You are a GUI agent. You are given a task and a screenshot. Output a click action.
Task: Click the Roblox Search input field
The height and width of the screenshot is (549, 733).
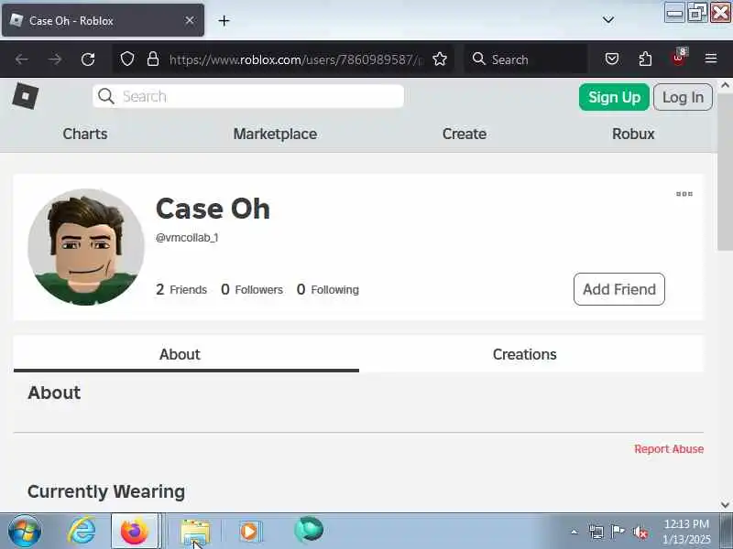coord(248,96)
